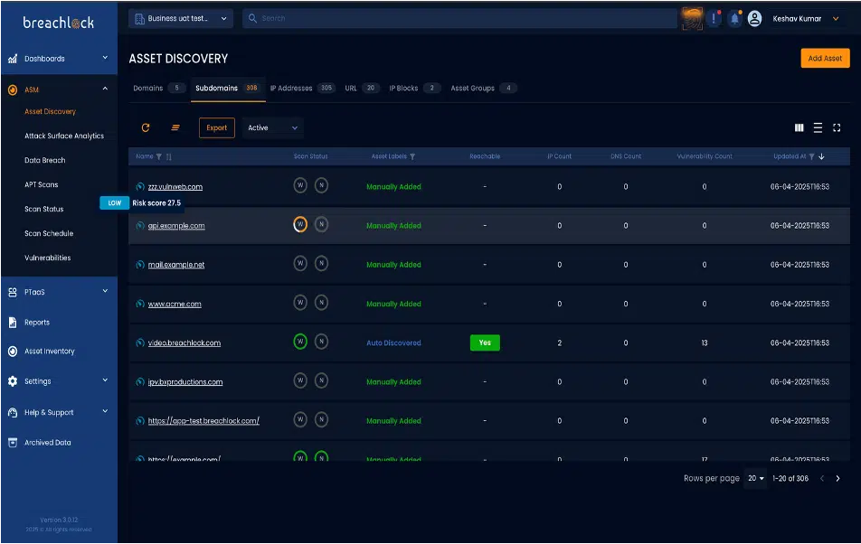The width and height of the screenshot is (861, 544).
Task: Toggle the fullscreen icon
Action: pos(837,127)
